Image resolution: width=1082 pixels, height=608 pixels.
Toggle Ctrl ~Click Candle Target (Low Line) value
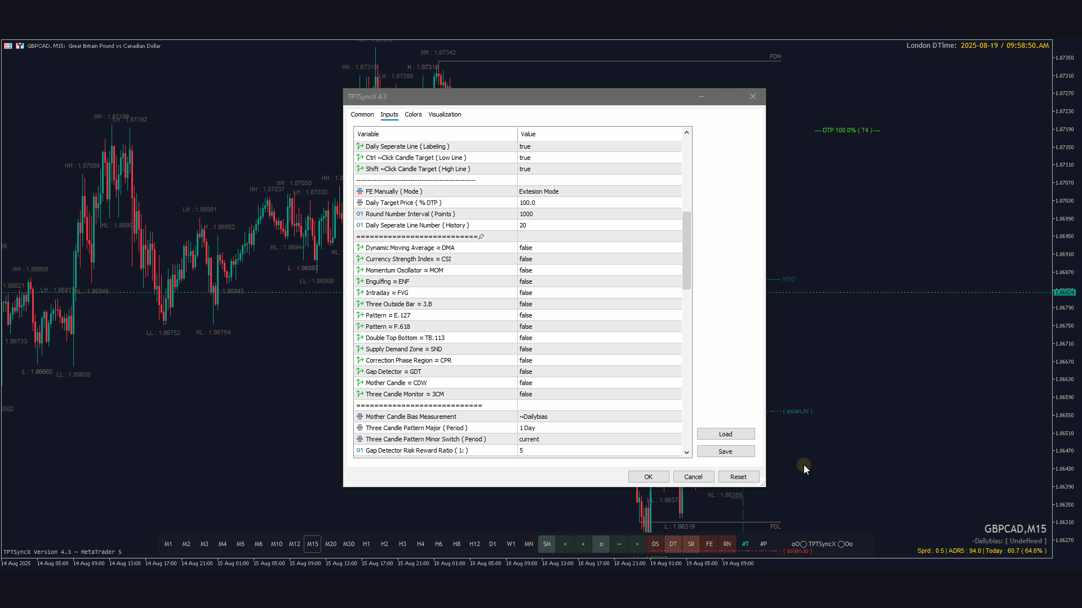coord(600,158)
